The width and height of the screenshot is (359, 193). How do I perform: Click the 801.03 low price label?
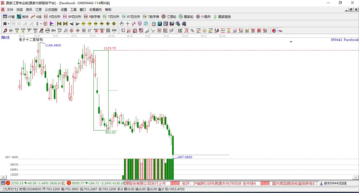click(110, 132)
